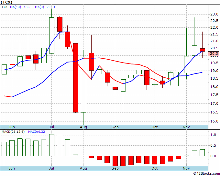Click the 16.0 price axis label
The image size is (220, 176).
point(214,121)
